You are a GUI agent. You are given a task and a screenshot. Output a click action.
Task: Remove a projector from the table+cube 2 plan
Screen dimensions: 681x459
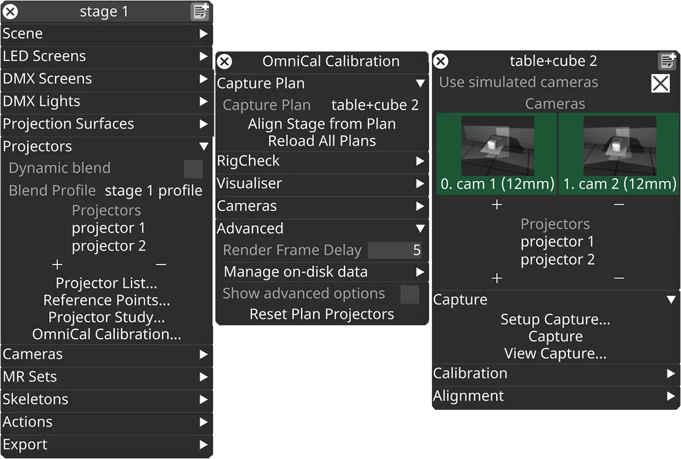point(619,278)
